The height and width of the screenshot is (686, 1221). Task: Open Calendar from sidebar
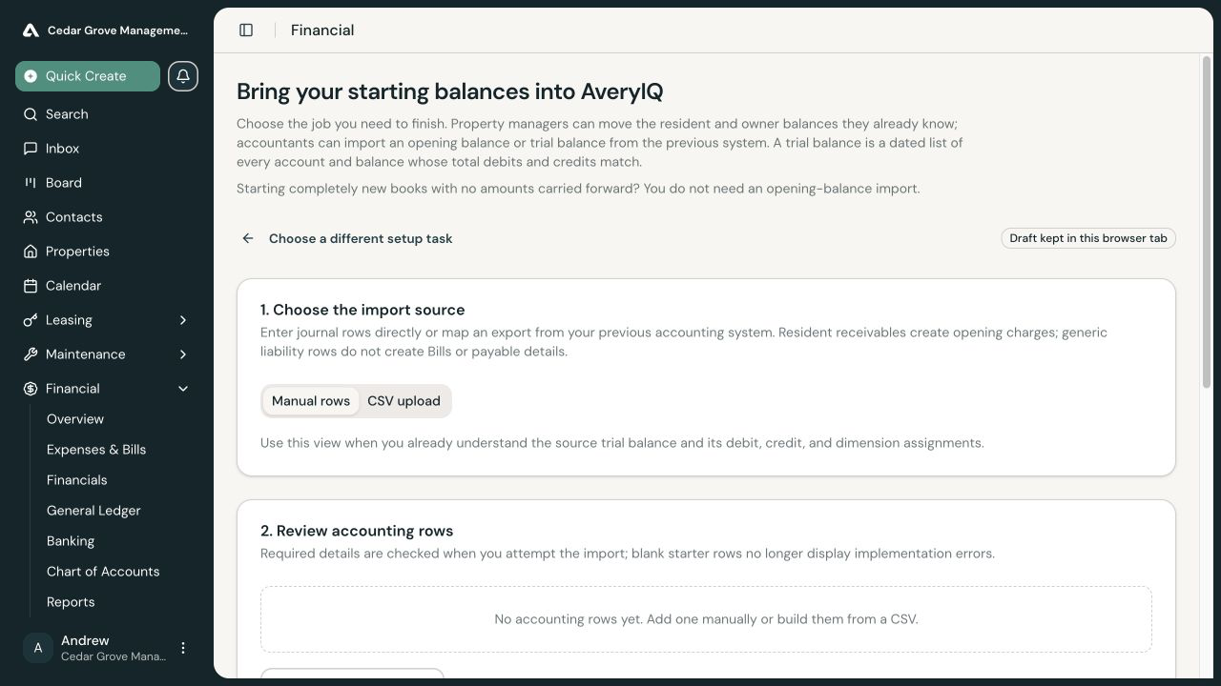pyautogui.click(x=107, y=286)
